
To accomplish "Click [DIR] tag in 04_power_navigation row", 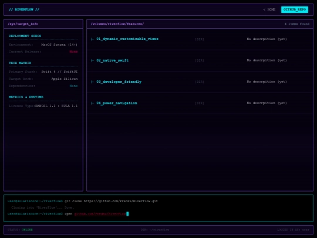I will click(x=200, y=103).
